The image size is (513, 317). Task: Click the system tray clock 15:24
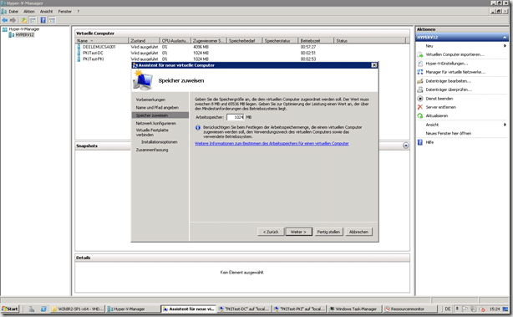(495, 309)
